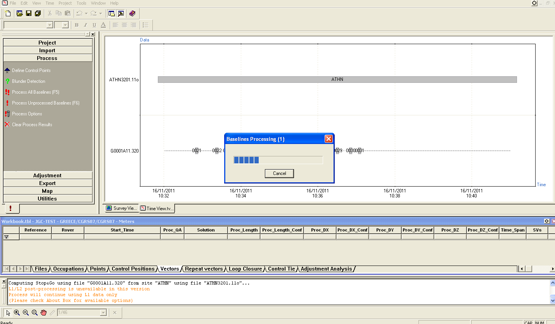Image resolution: width=555 pixels, height=324 pixels.
Task: Expand the Import section in sidebar
Action: [x=48, y=50]
